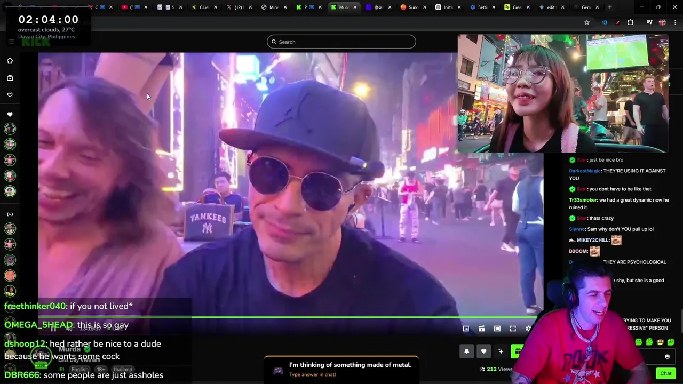
Task: Enter fullscreen via player fullscreen icon
Action: click(513, 329)
